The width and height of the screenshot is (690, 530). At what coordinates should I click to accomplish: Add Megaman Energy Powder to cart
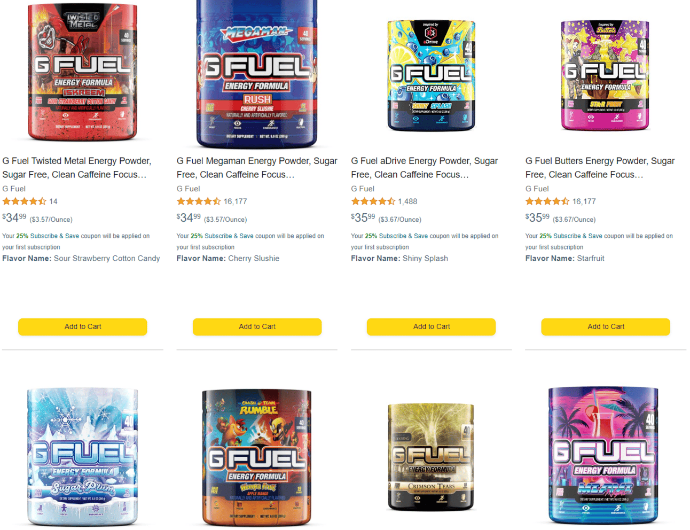[257, 327]
